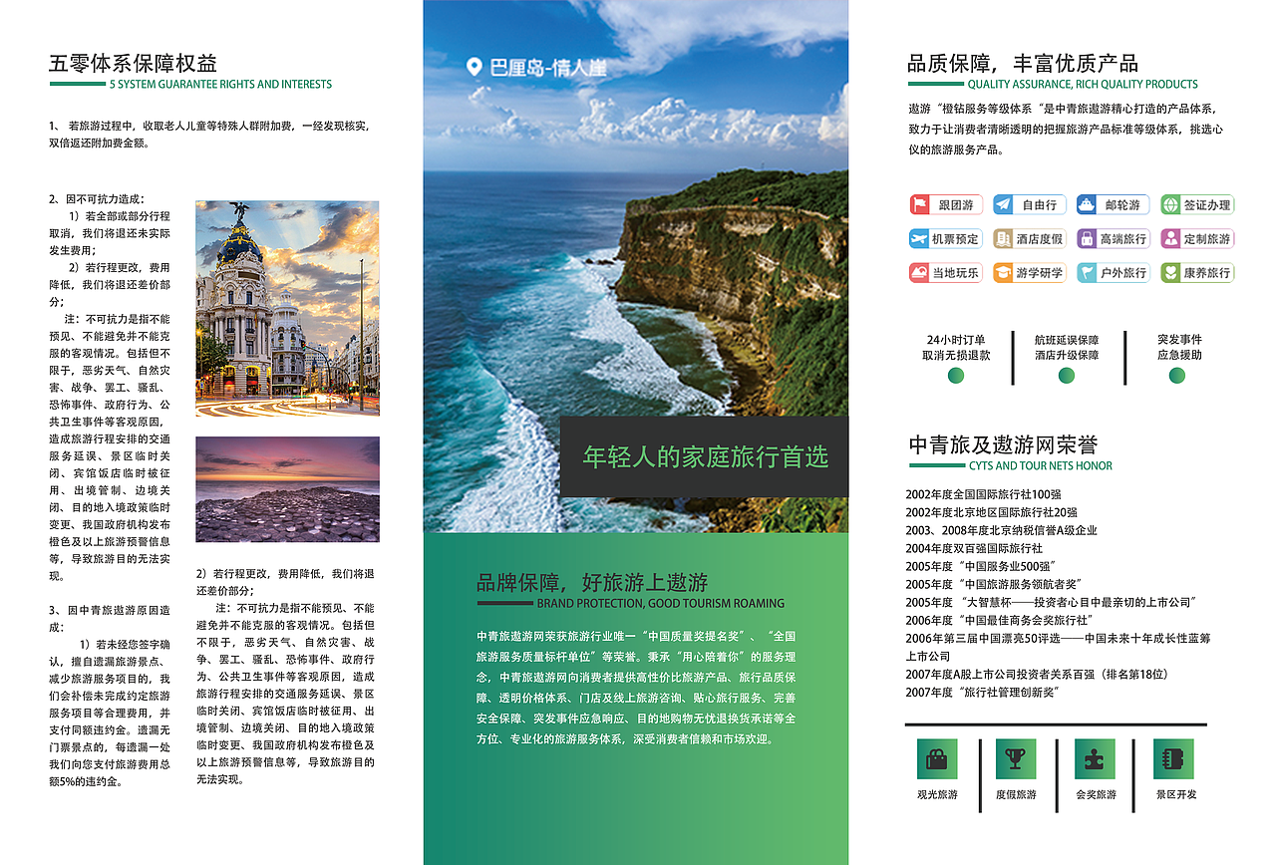The image size is (1276, 865).
Task: Click the line 2002年度北京地区国际旅行社20强
Action: [992, 512]
